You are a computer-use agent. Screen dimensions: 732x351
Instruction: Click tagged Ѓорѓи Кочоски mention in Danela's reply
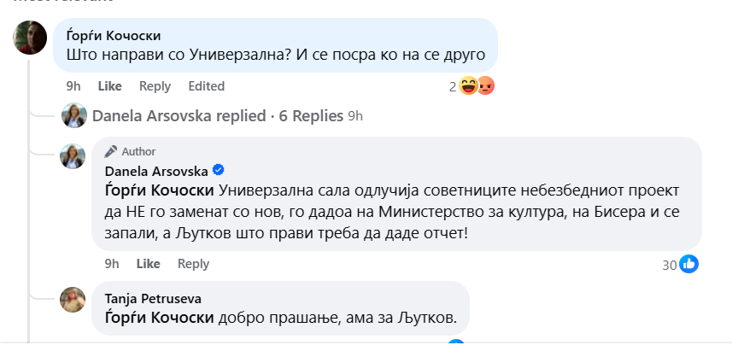coord(160,191)
